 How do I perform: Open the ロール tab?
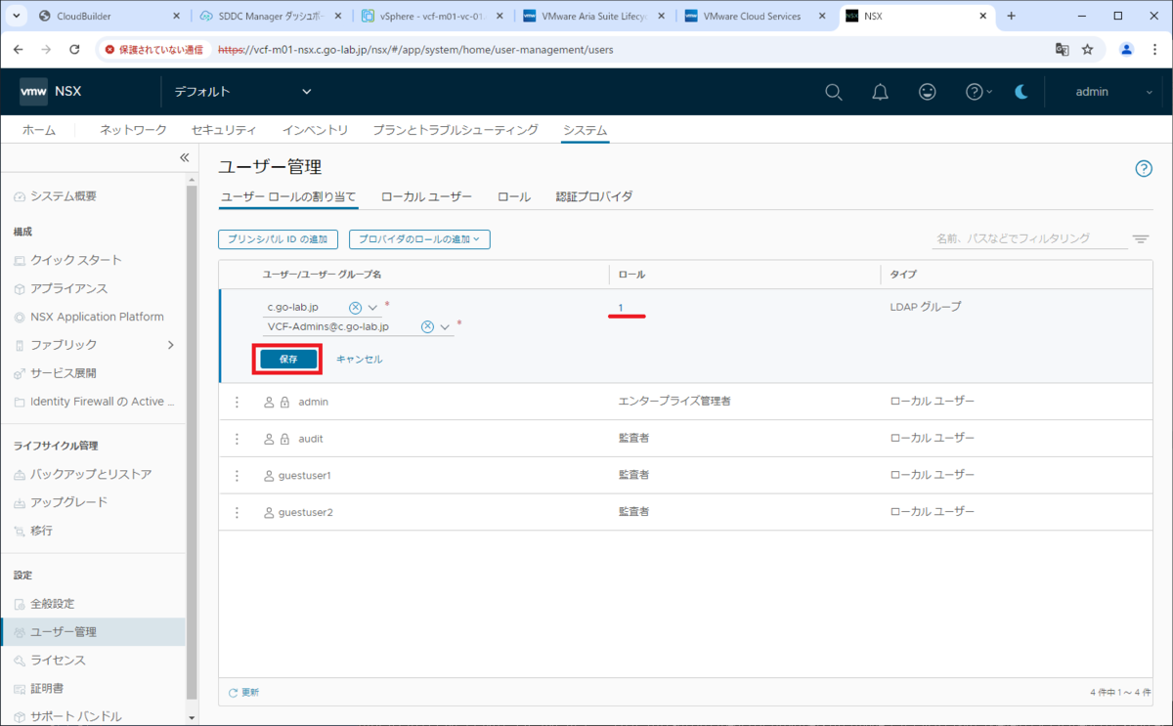514,196
